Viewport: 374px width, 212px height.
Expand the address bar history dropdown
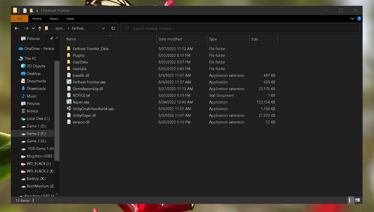103,28
